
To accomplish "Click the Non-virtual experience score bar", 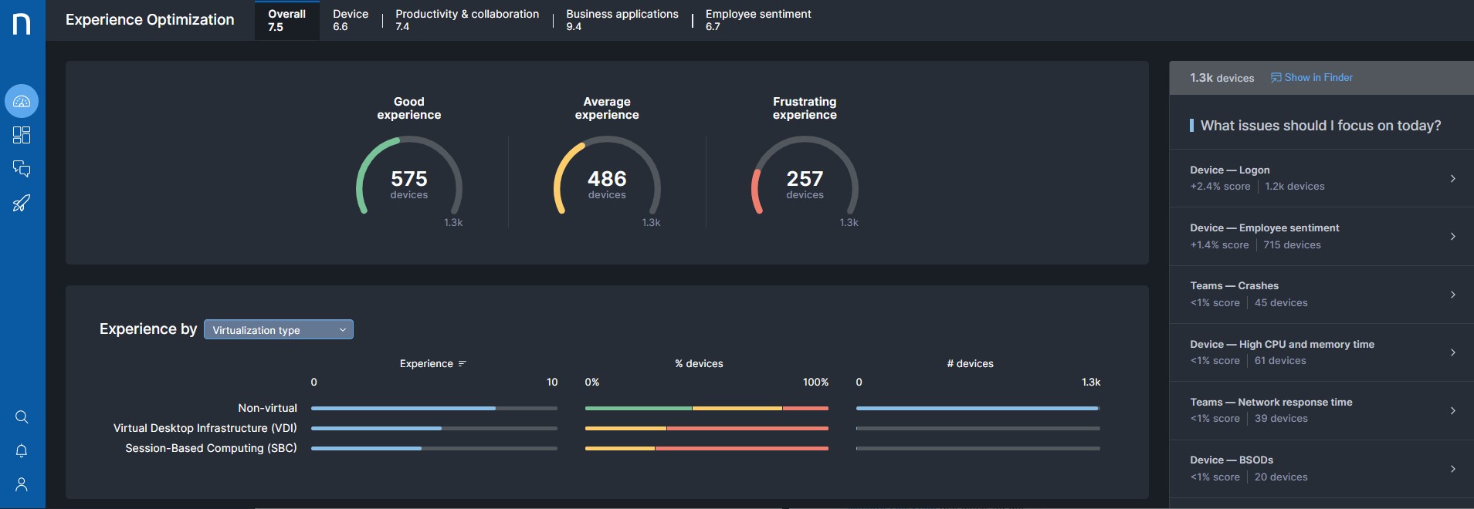I will pyautogui.click(x=403, y=408).
